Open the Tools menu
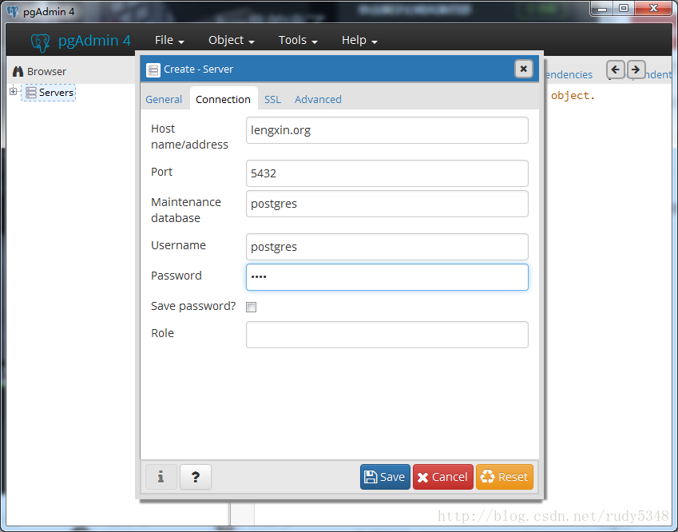Image resolution: width=678 pixels, height=532 pixels. (x=298, y=40)
